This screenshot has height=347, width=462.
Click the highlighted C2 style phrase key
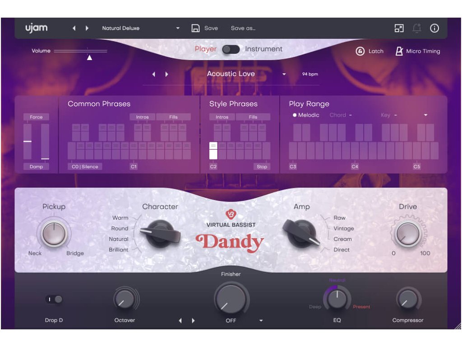213,151
